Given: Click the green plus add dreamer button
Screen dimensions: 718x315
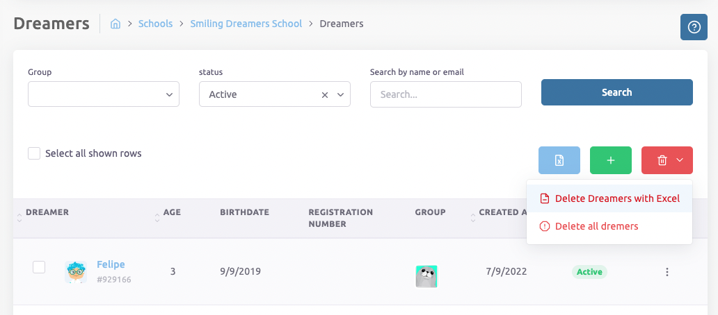Looking at the screenshot, I should tap(610, 160).
